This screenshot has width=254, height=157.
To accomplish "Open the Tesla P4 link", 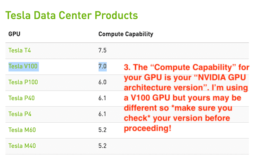I will click(20, 114).
